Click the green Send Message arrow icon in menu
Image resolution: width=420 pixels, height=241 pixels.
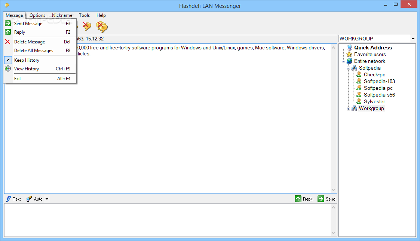point(8,23)
